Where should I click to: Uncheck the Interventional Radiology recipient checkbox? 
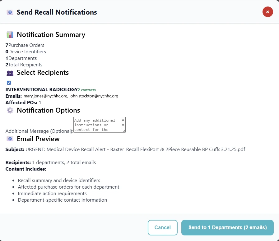tap(9, 83)
